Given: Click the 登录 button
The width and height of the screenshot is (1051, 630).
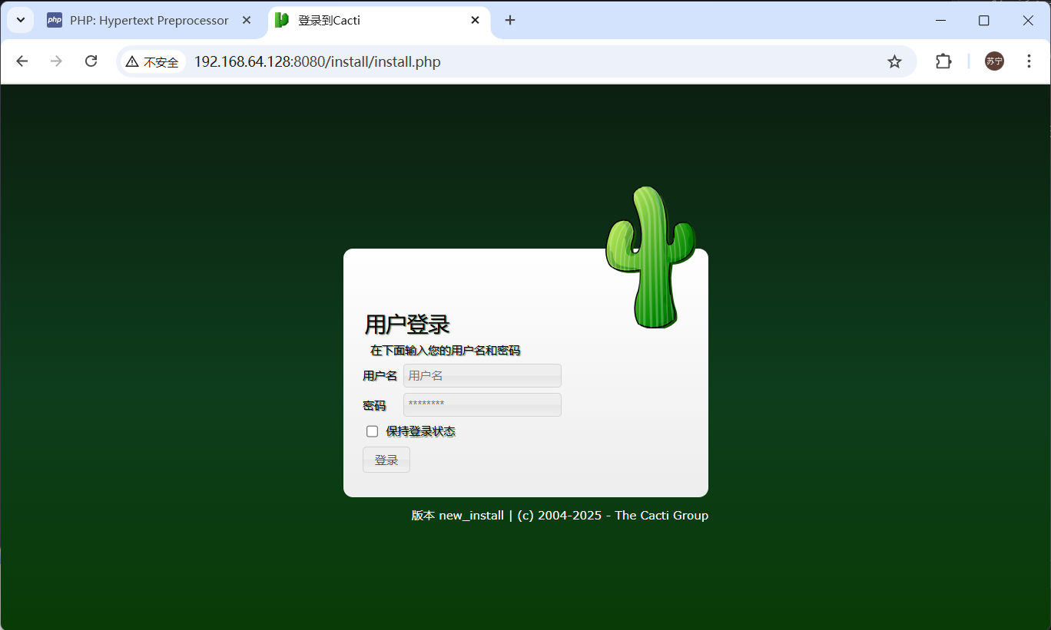Looking at the screenshot, I should [386, 460].
